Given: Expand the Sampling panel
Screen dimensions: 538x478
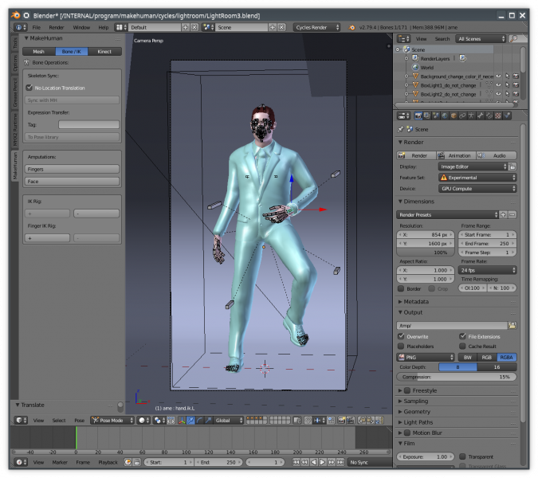Looking at the screenshot, I should [x=416, y=402].
